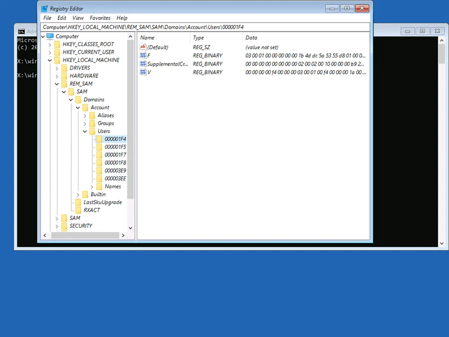The height and width of the screenshot is (337, 449).
Task: Sort values by the Name column header
Action: 164,37
